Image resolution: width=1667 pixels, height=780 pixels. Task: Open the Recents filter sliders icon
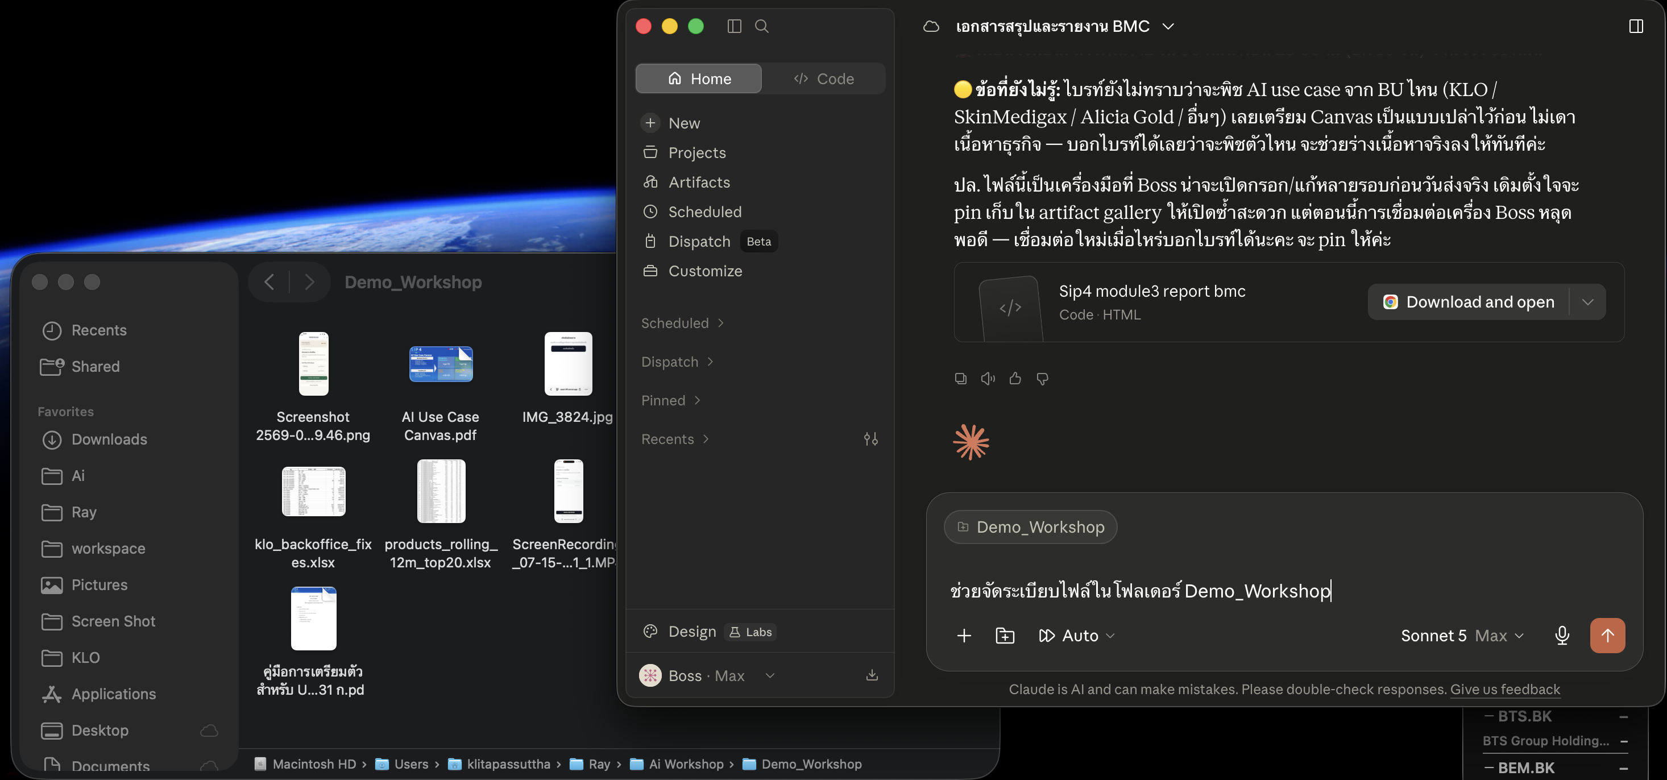point(870,439)
